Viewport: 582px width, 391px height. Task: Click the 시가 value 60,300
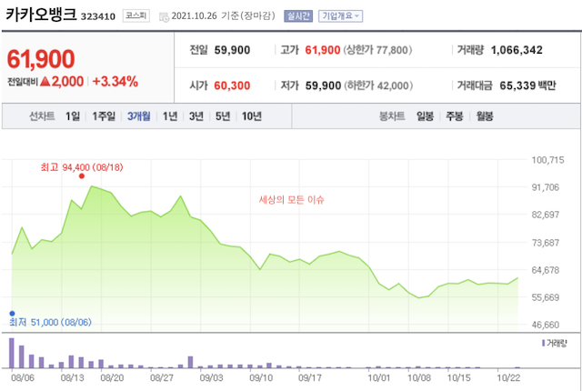coord(233,85)
